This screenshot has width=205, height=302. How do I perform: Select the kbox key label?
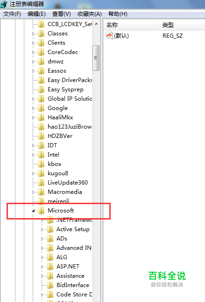(55, 164)
